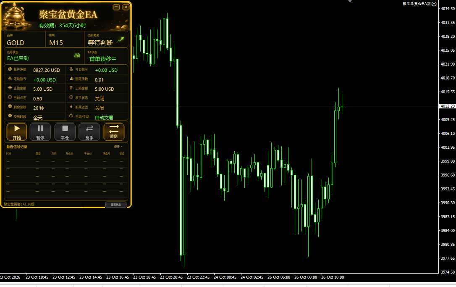Viewport: 456px width, 287px height.
Task: Click the 浮动盈亏 row icon
Action: point(10,79)
